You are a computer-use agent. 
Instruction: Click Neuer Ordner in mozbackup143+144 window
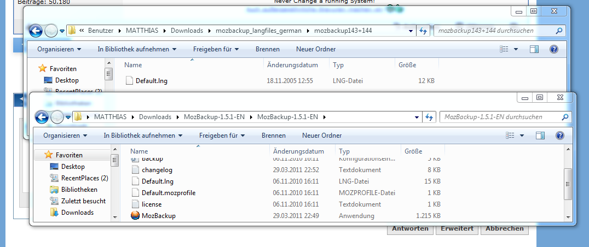(x=316, y=49)
